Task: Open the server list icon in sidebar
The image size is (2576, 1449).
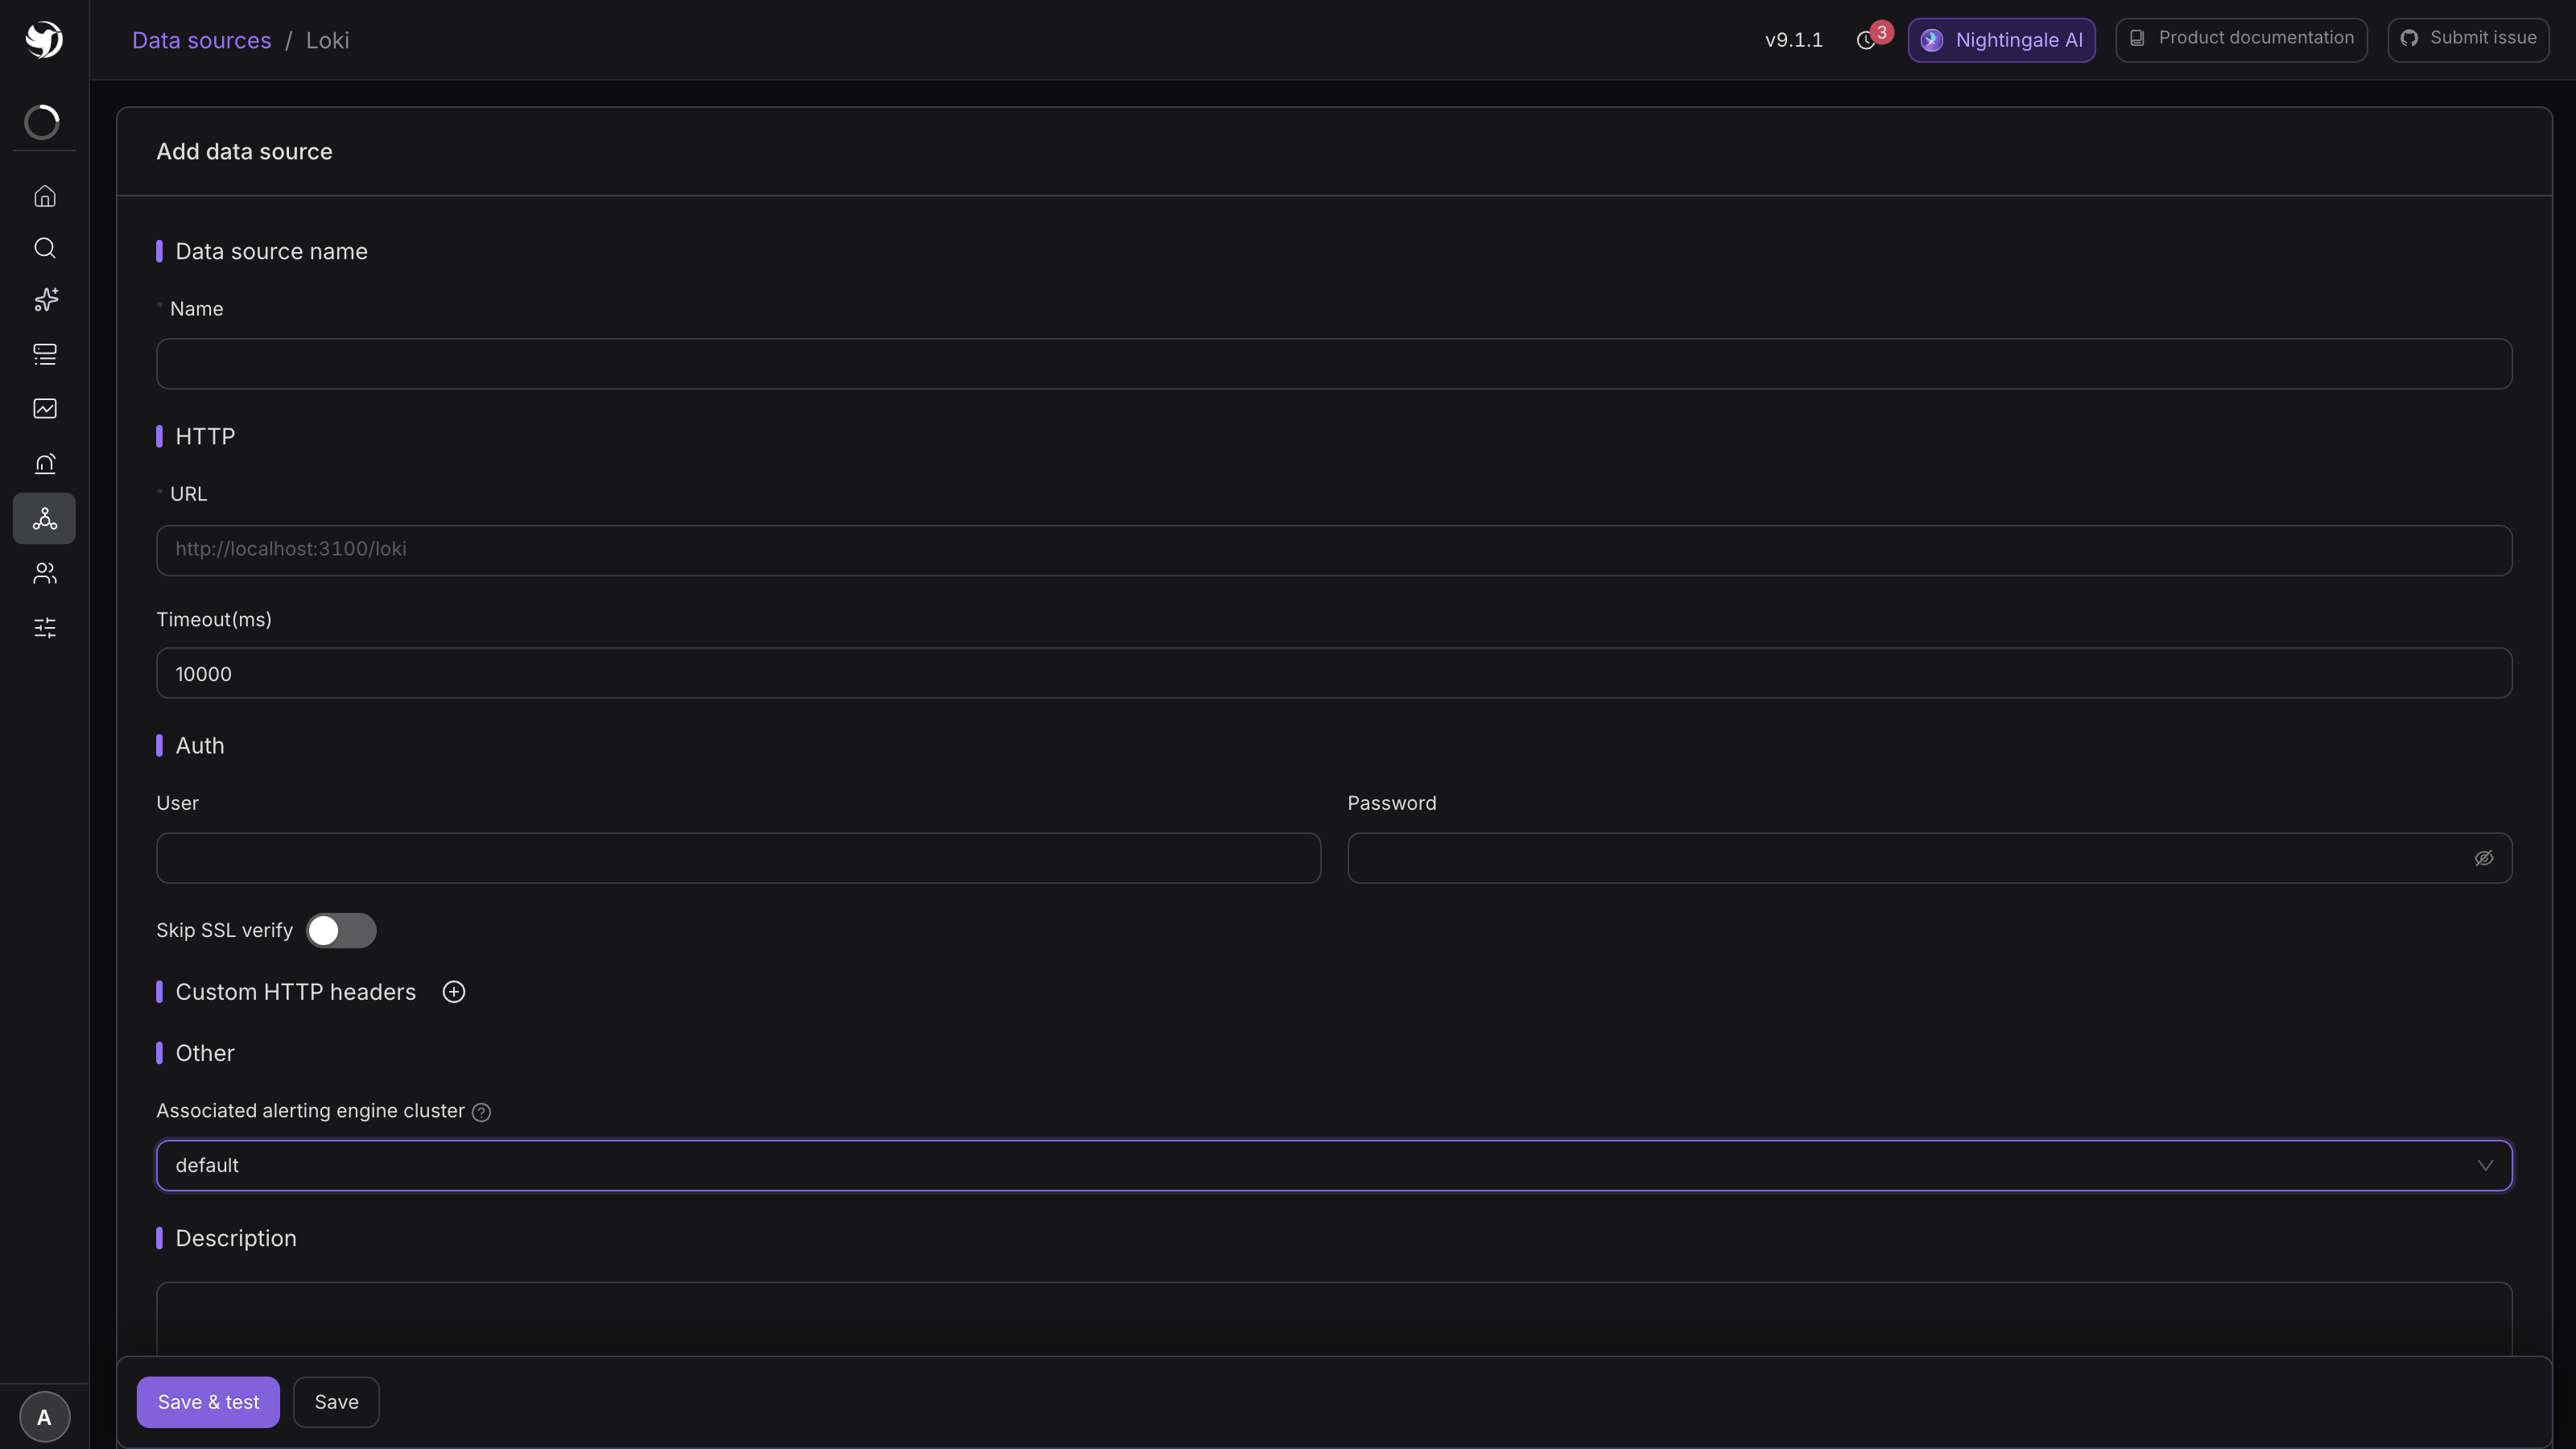Action: point(45,354)
